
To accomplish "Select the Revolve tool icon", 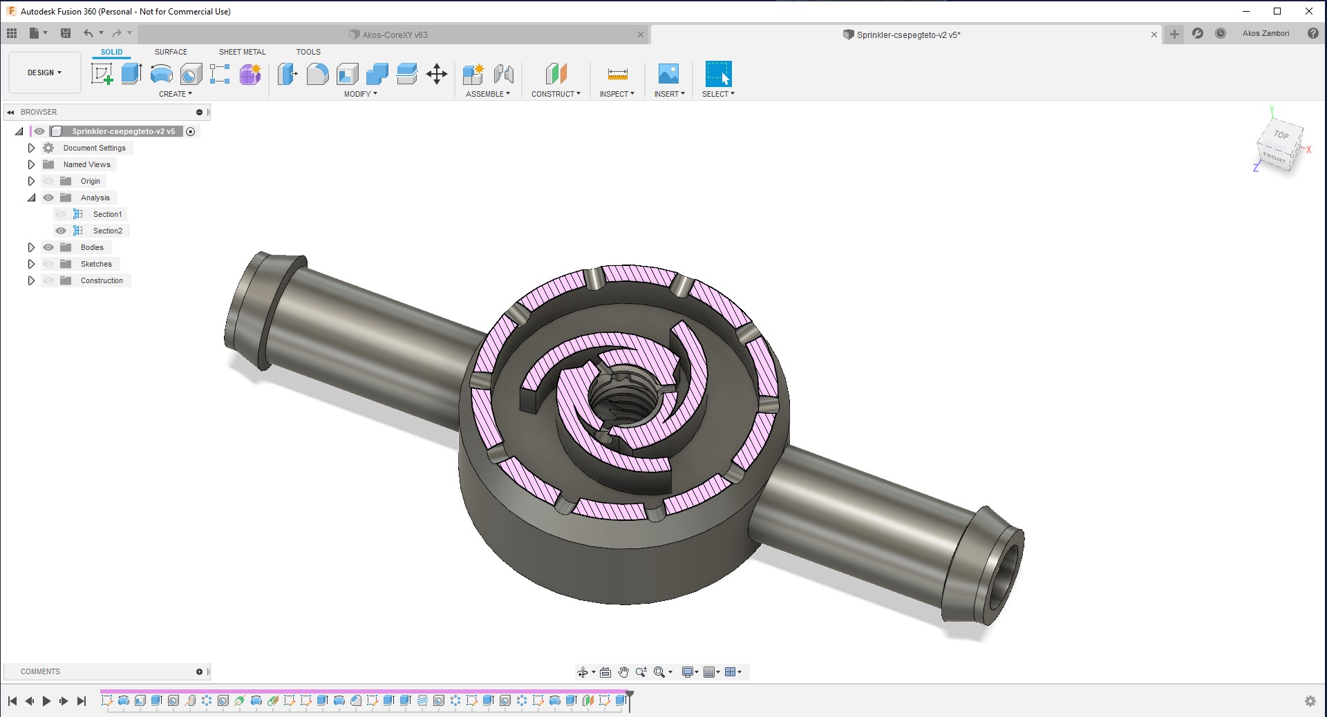I will pos(161,73).
